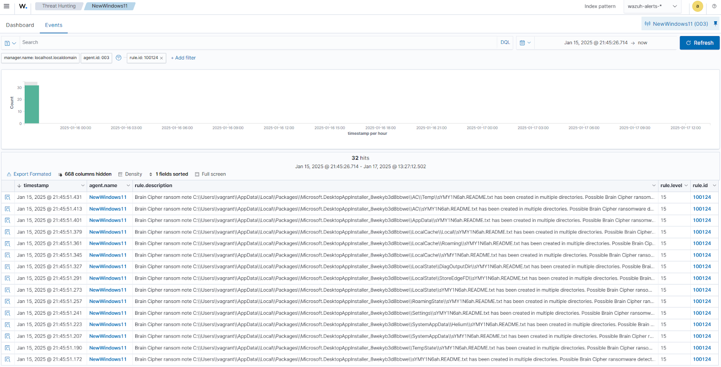This screenshot has height=367, width=721.
Task: Click the pin icon beside NewWindows11 agent
Action: click(715, 23)
